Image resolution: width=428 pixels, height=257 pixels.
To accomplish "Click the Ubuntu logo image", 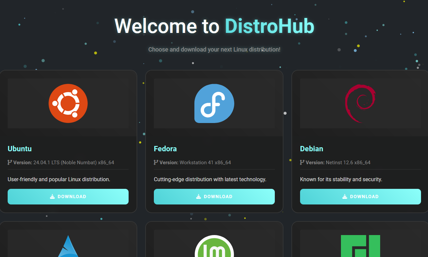I will [x=68, y=103].
